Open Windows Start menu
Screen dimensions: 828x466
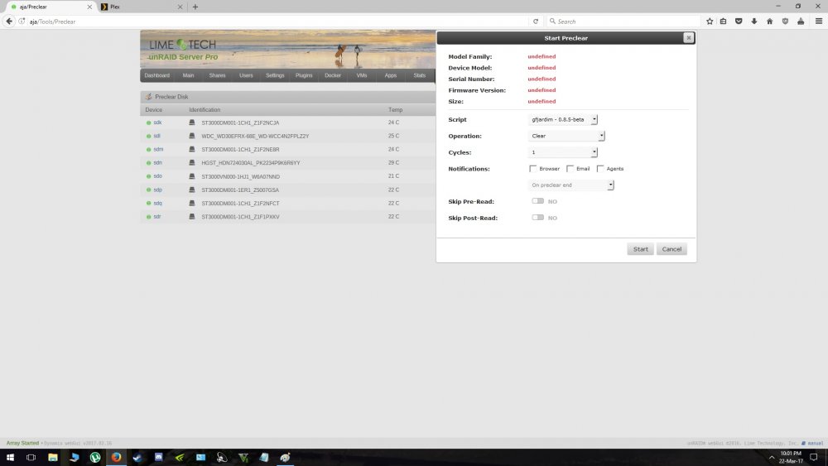click(10, 457)
